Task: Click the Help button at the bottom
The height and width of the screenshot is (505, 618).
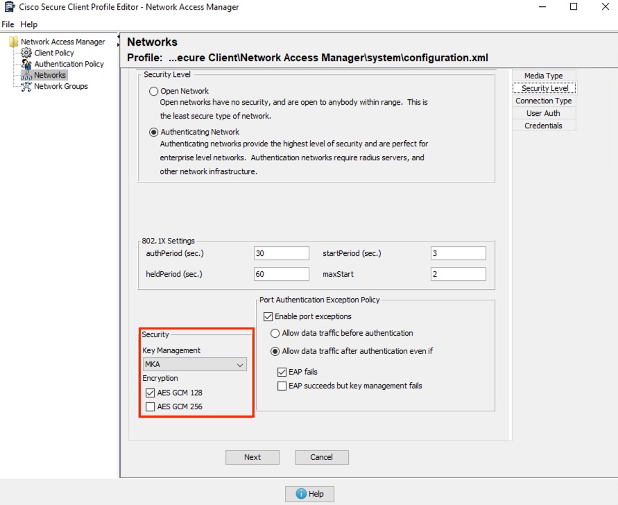Action: tap(310, 494)
